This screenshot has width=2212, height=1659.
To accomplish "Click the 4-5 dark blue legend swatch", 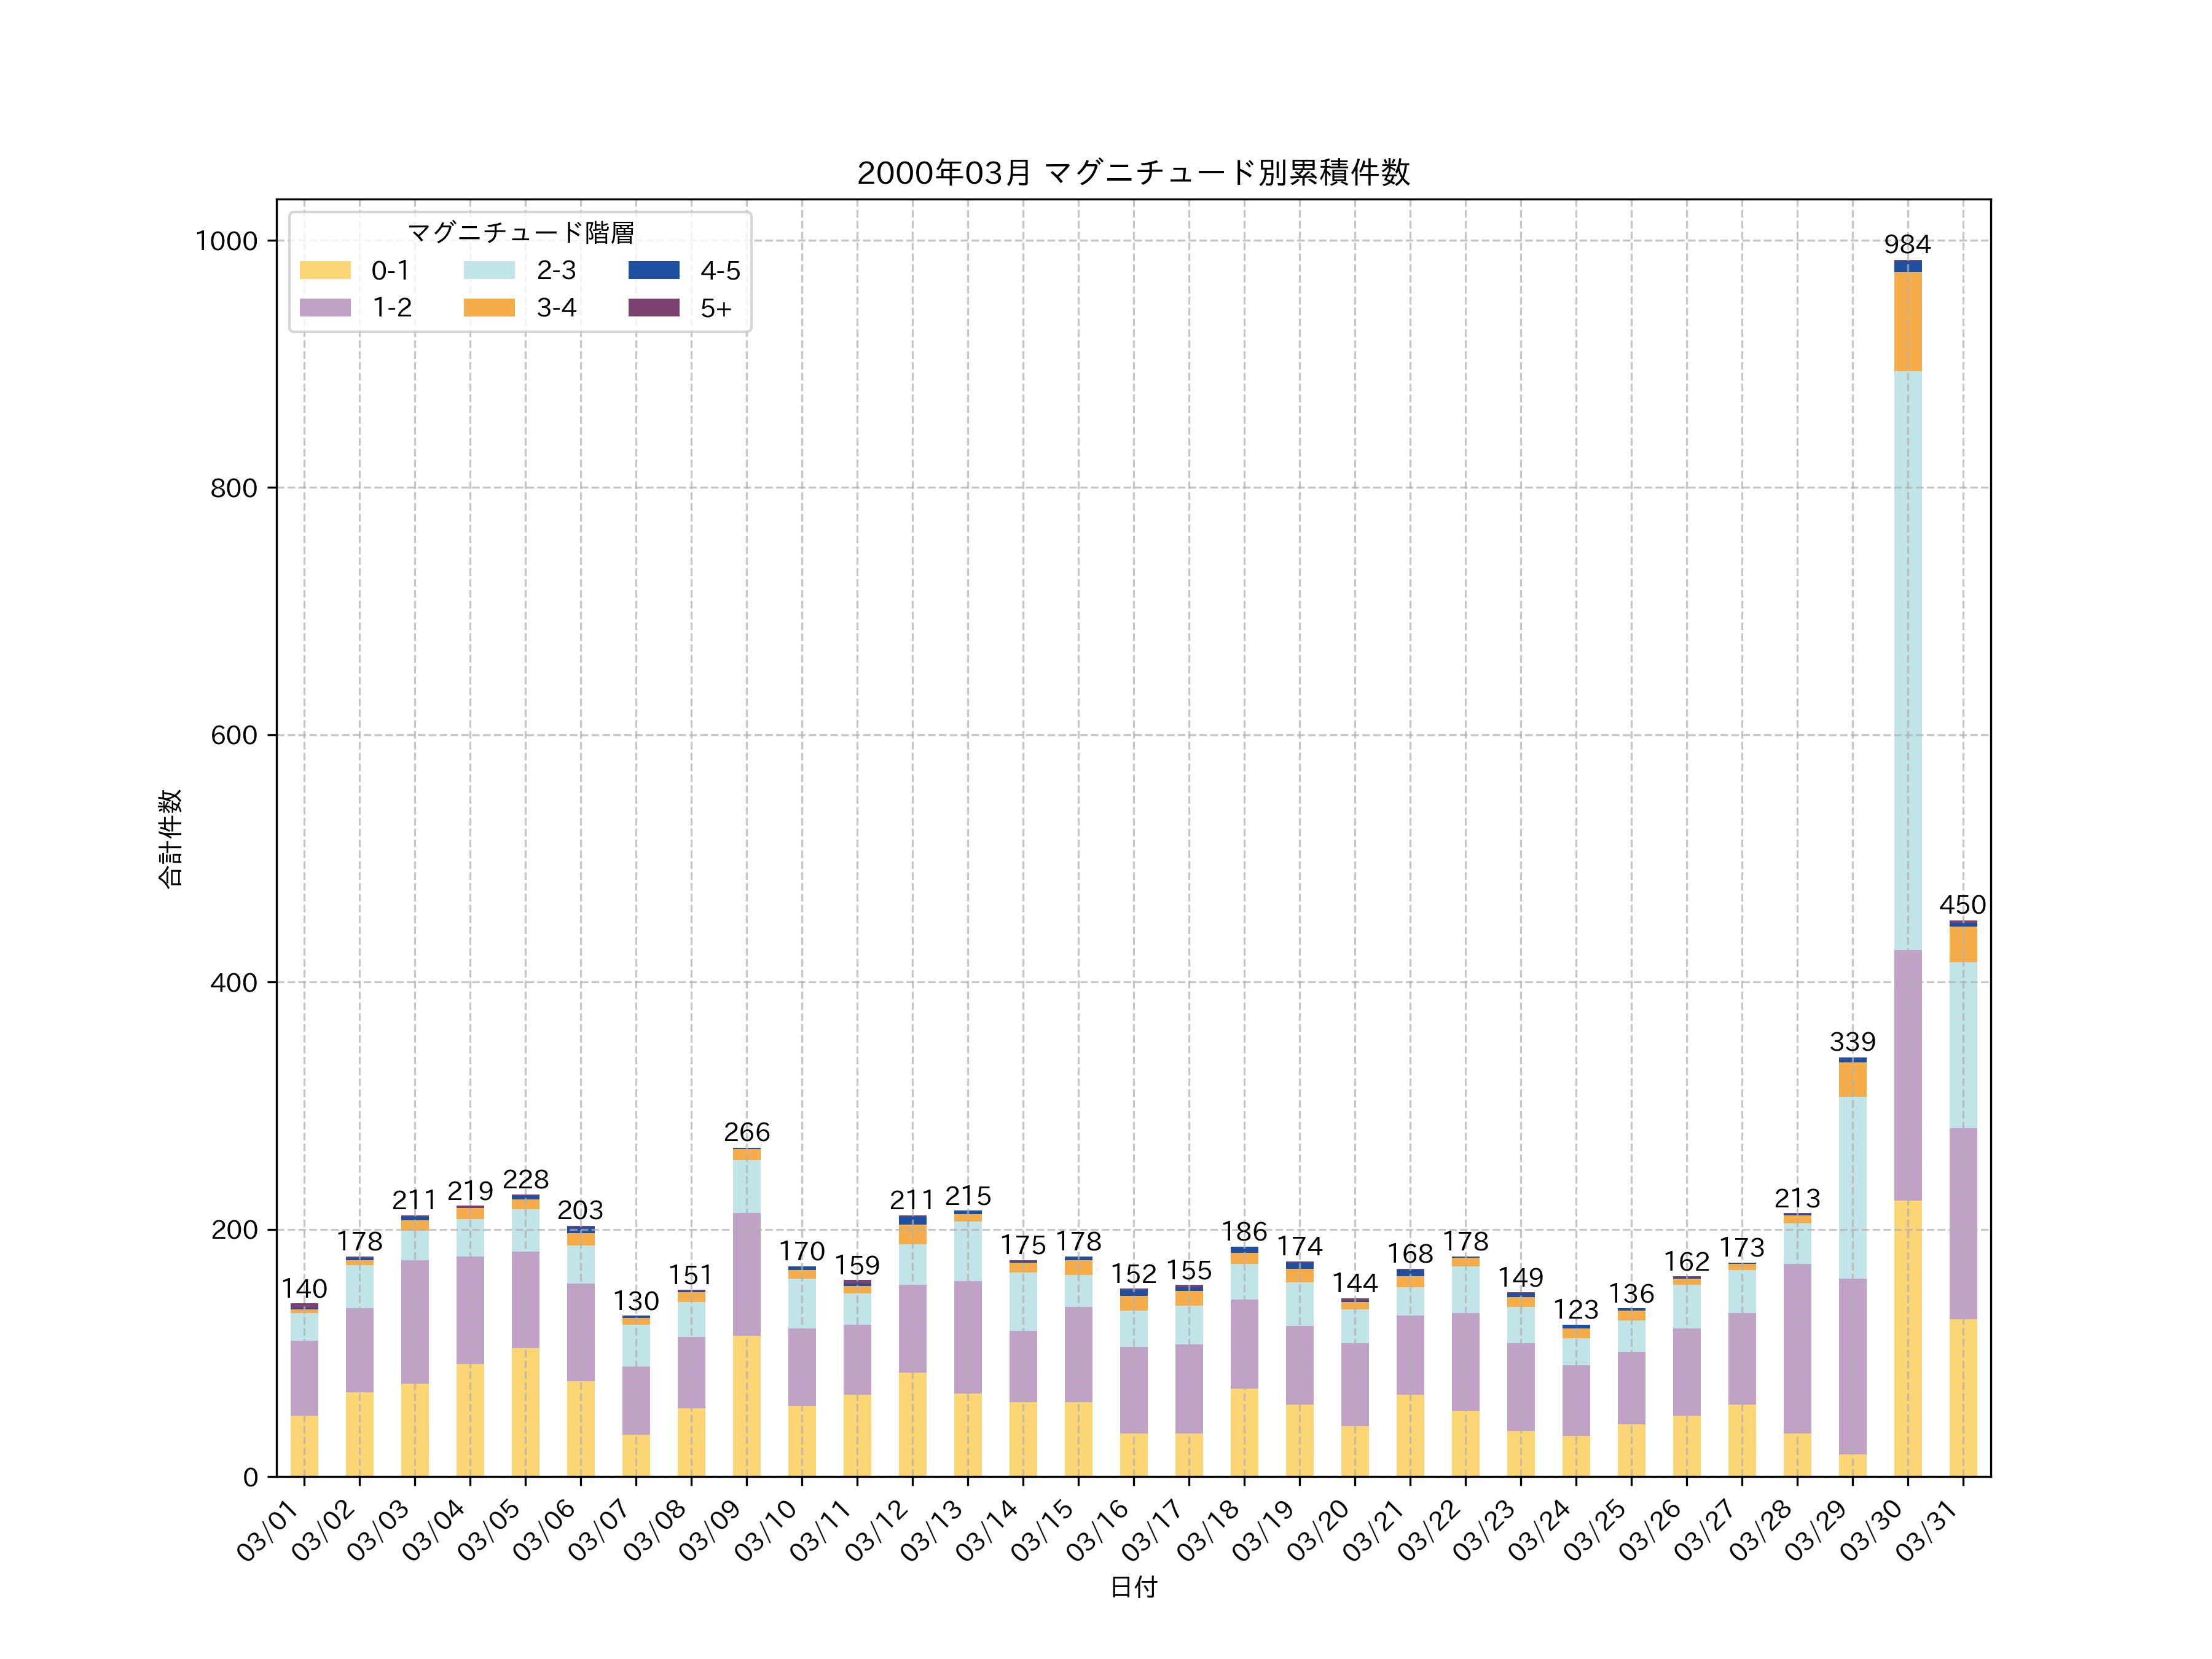I will (653, 270).
